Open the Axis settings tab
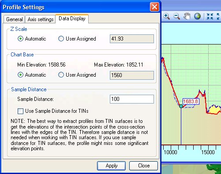Image resolution: width=221 pixels, height=174 pixels. tap(41, 19)
